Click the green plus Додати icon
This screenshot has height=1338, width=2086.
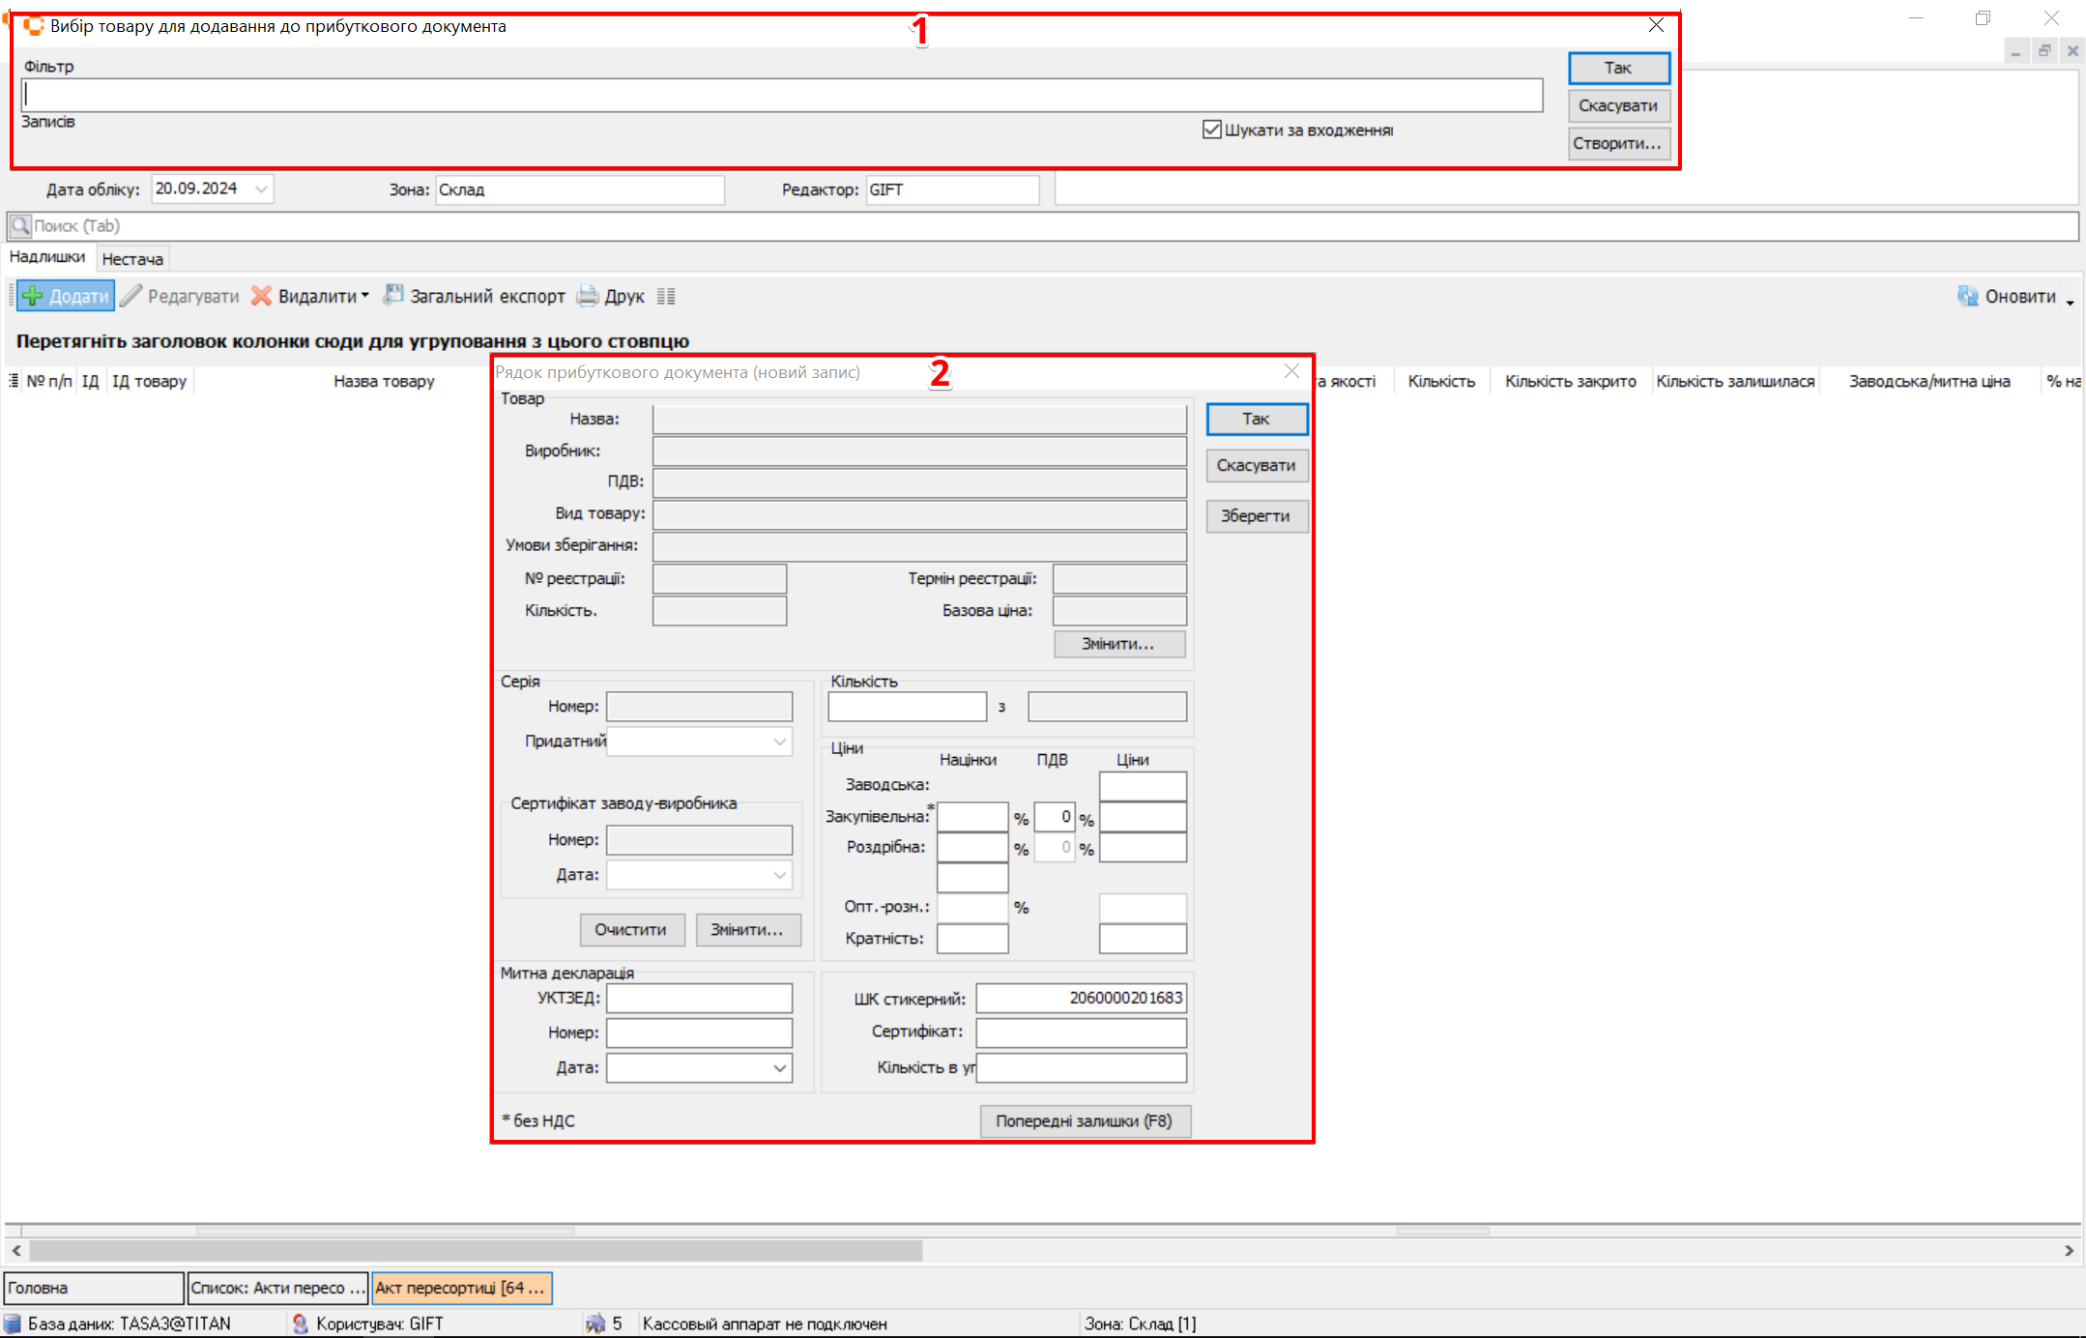point(33,296)
